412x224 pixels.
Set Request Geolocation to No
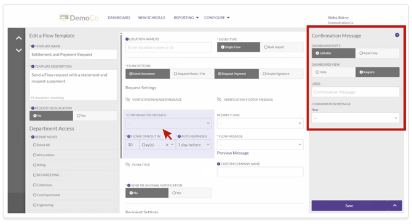tap(51, 116)
